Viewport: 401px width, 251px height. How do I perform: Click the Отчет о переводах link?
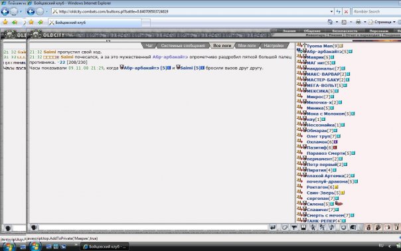tap(362, 35)
